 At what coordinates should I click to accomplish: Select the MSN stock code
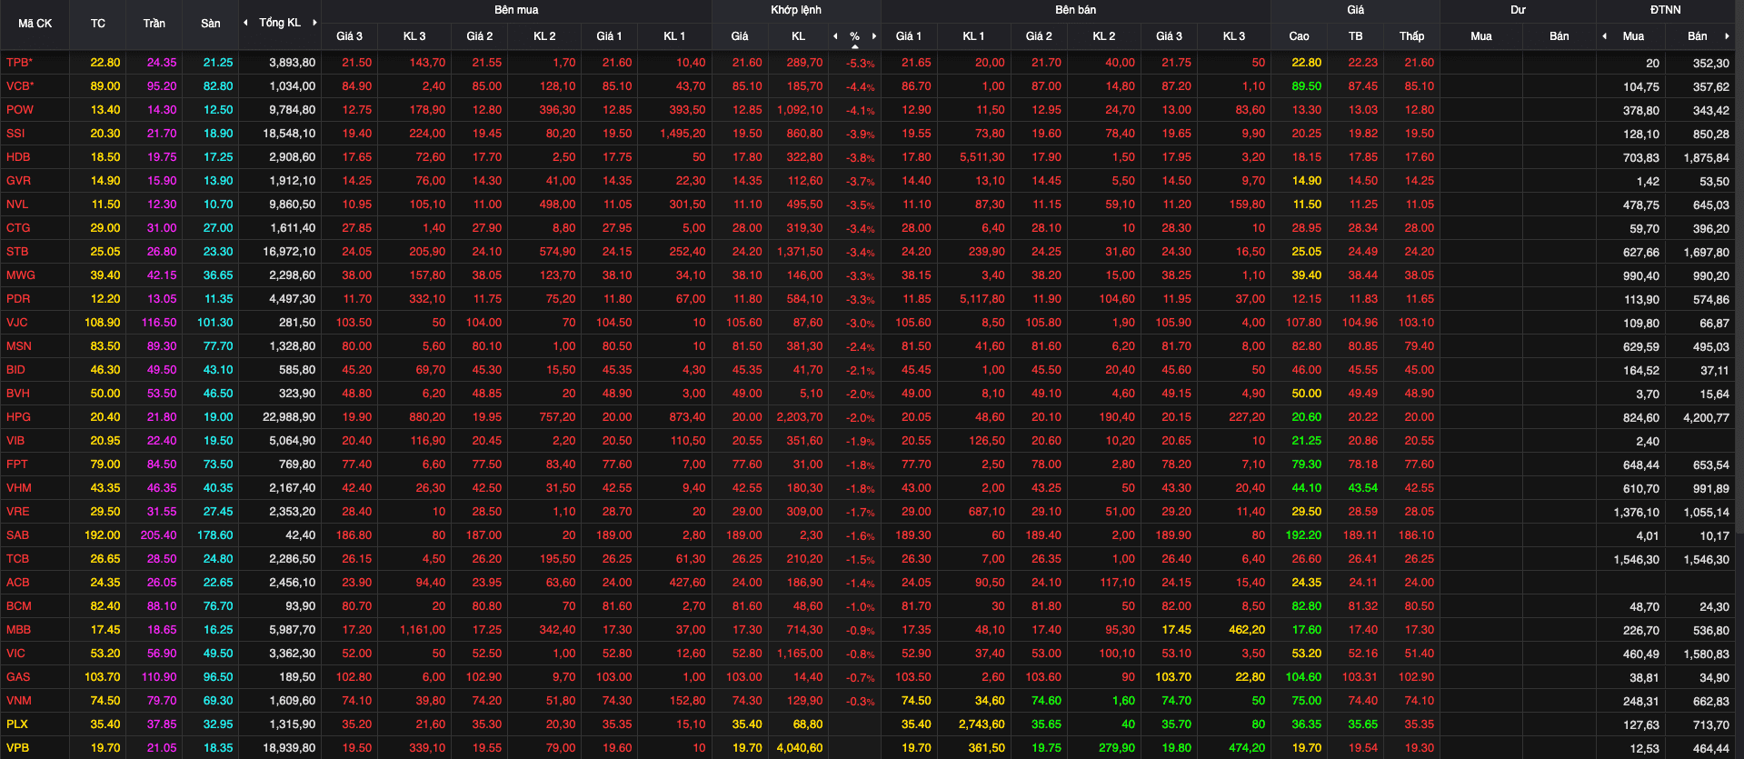(18, 346)
